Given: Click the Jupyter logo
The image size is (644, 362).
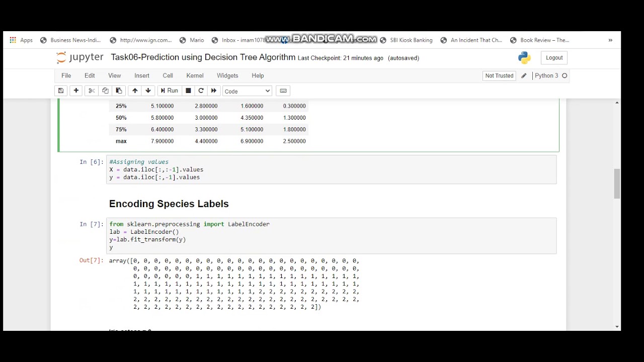Looking at the screenshot, I should pyautogui.click(x=79, y=57).
